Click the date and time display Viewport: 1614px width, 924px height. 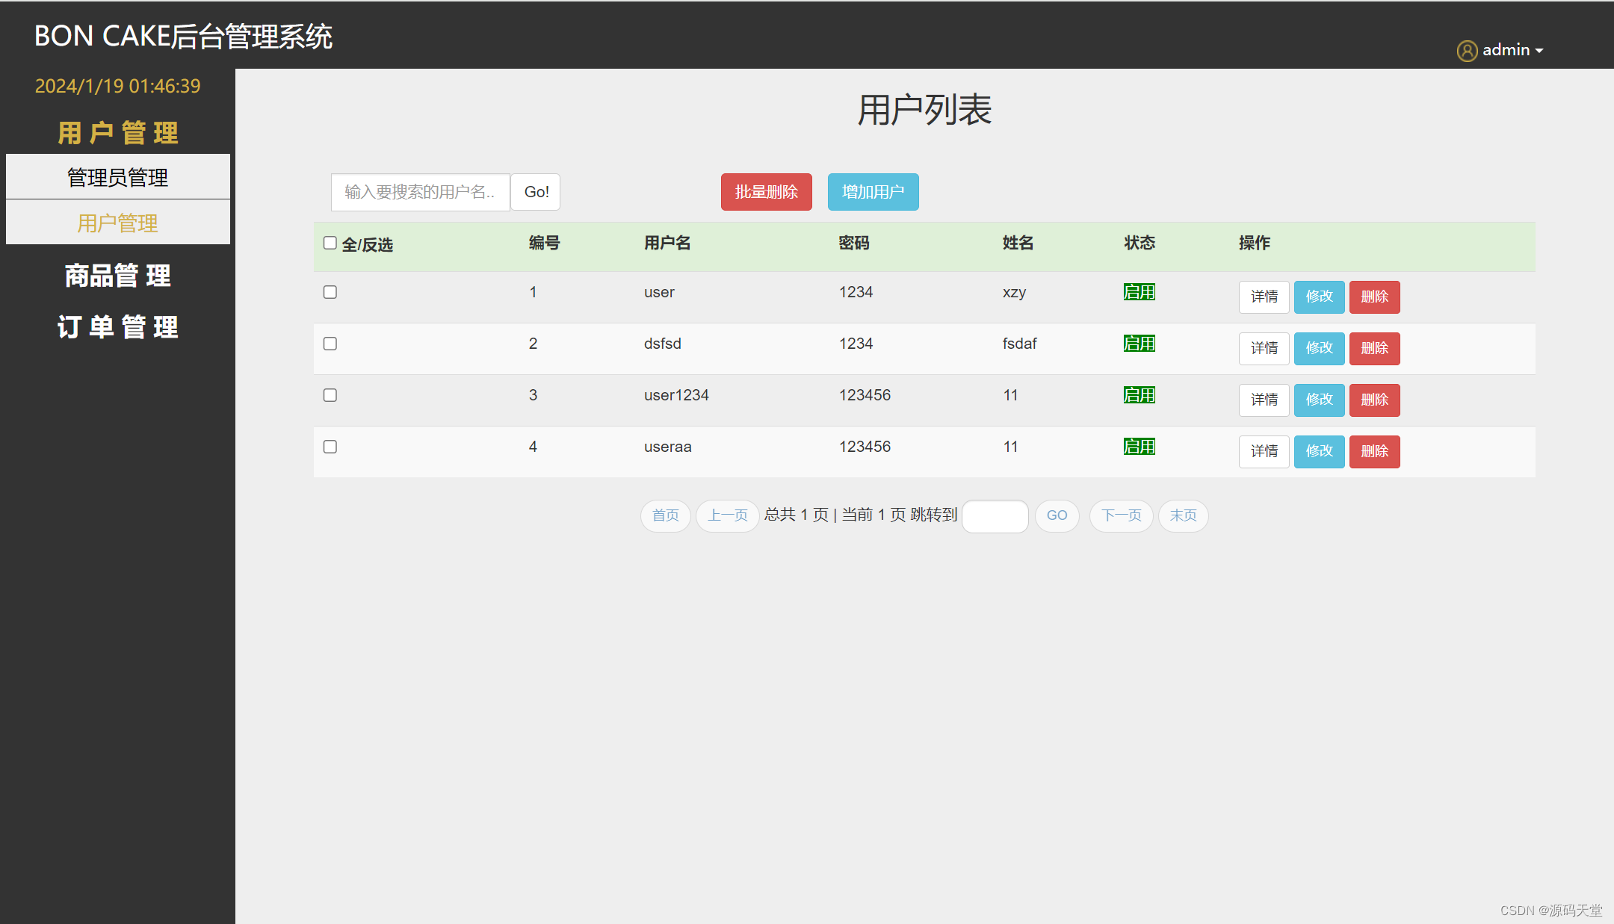point(118,86)
